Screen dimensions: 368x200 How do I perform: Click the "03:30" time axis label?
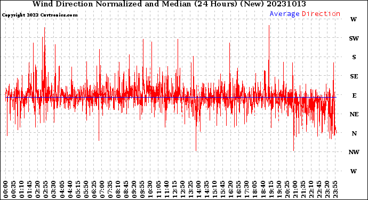pyautogui.click(x=54, y=189)
